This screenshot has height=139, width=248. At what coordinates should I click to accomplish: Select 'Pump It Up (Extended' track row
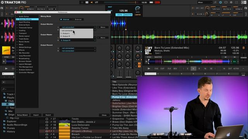[x=124, y=97]
